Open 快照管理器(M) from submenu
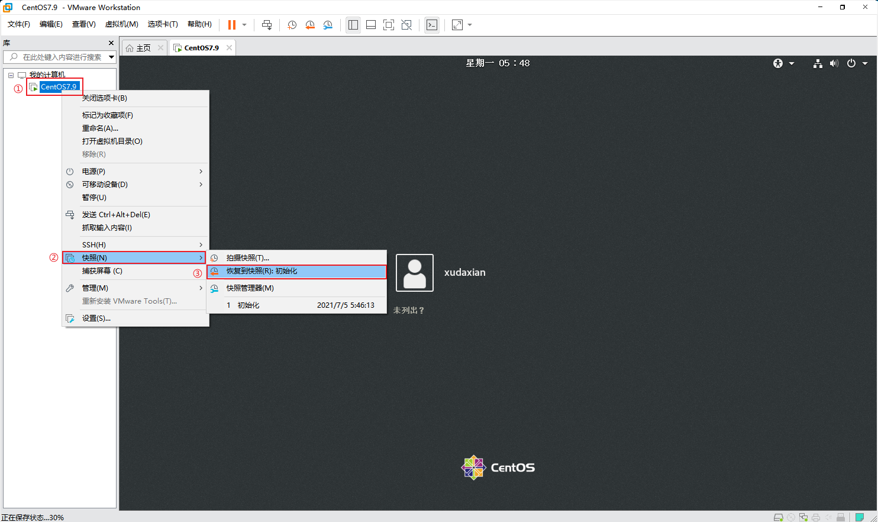The width and height of the screenshot is (878, 522). point(296,288)
